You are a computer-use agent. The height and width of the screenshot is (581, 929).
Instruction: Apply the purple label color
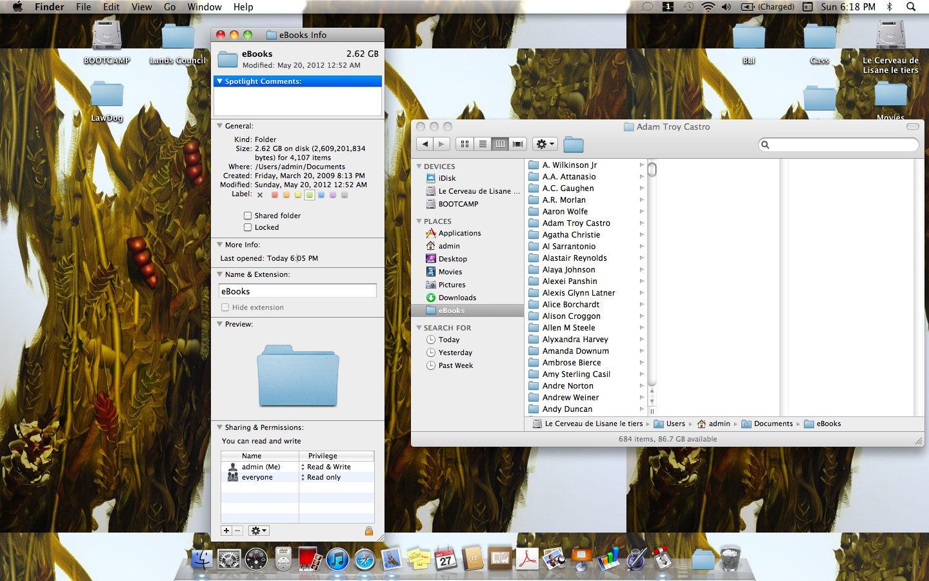[x=333, y=194]
